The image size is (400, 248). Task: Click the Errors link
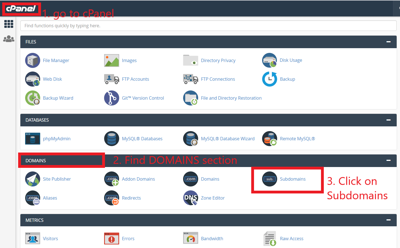click(128, 239)
